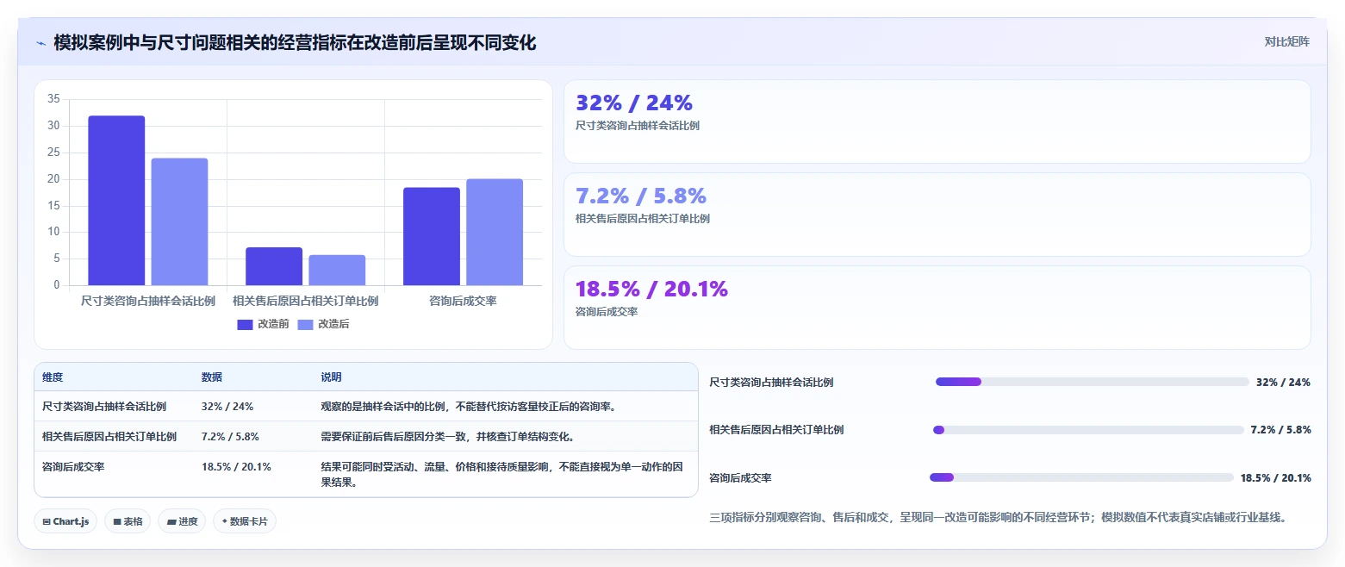This screenshot has height=567, width=1345.
Task: Click table row label 相关售后原因占相关订单比例
Action: [x=109, y=436]
